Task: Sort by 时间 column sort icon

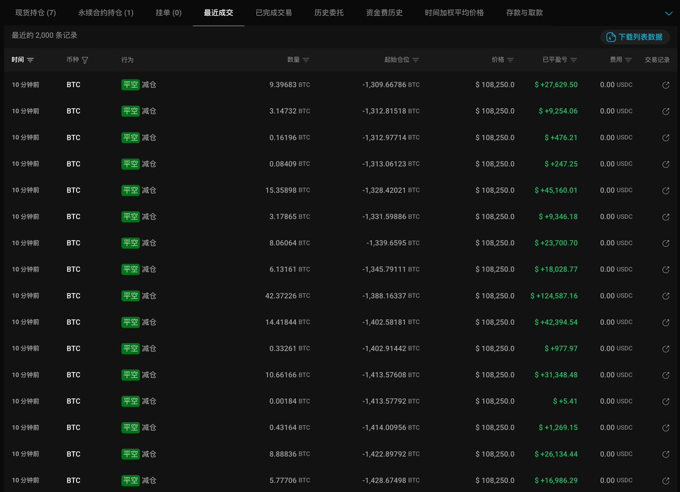Action: tap(31, 60)
